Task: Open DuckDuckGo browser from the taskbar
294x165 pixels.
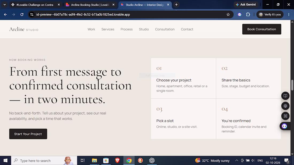Action: [140, 160]
